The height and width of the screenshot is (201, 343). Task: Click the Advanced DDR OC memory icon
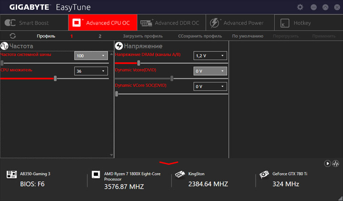tap(146, 23)
